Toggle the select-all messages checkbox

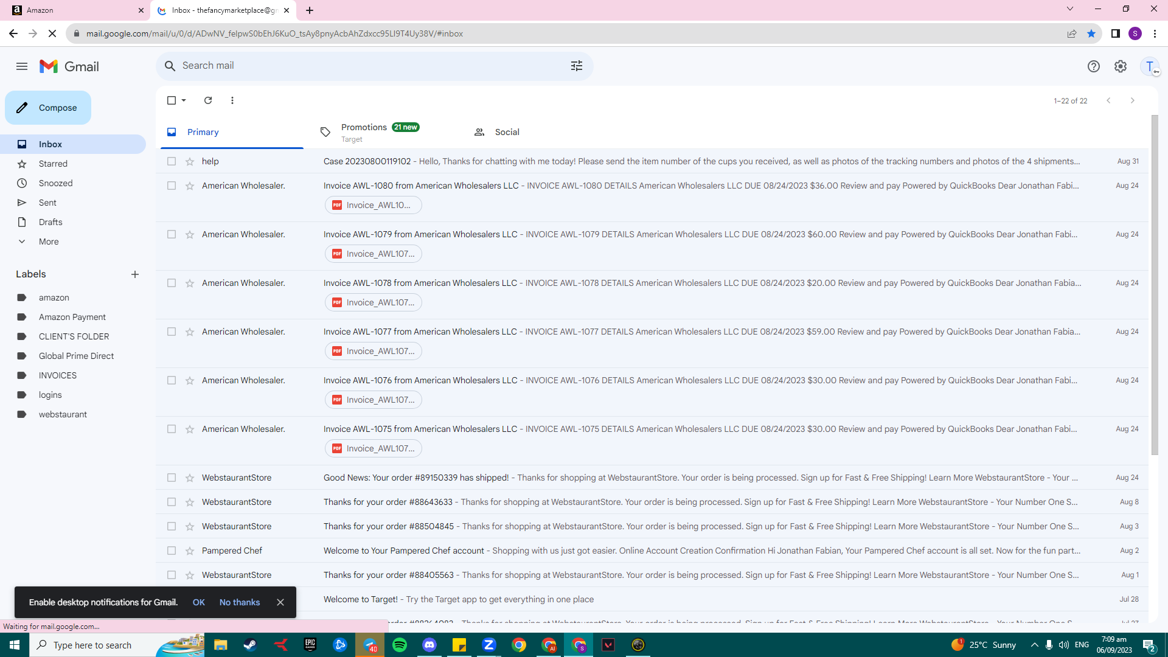[x=172, y=100]
